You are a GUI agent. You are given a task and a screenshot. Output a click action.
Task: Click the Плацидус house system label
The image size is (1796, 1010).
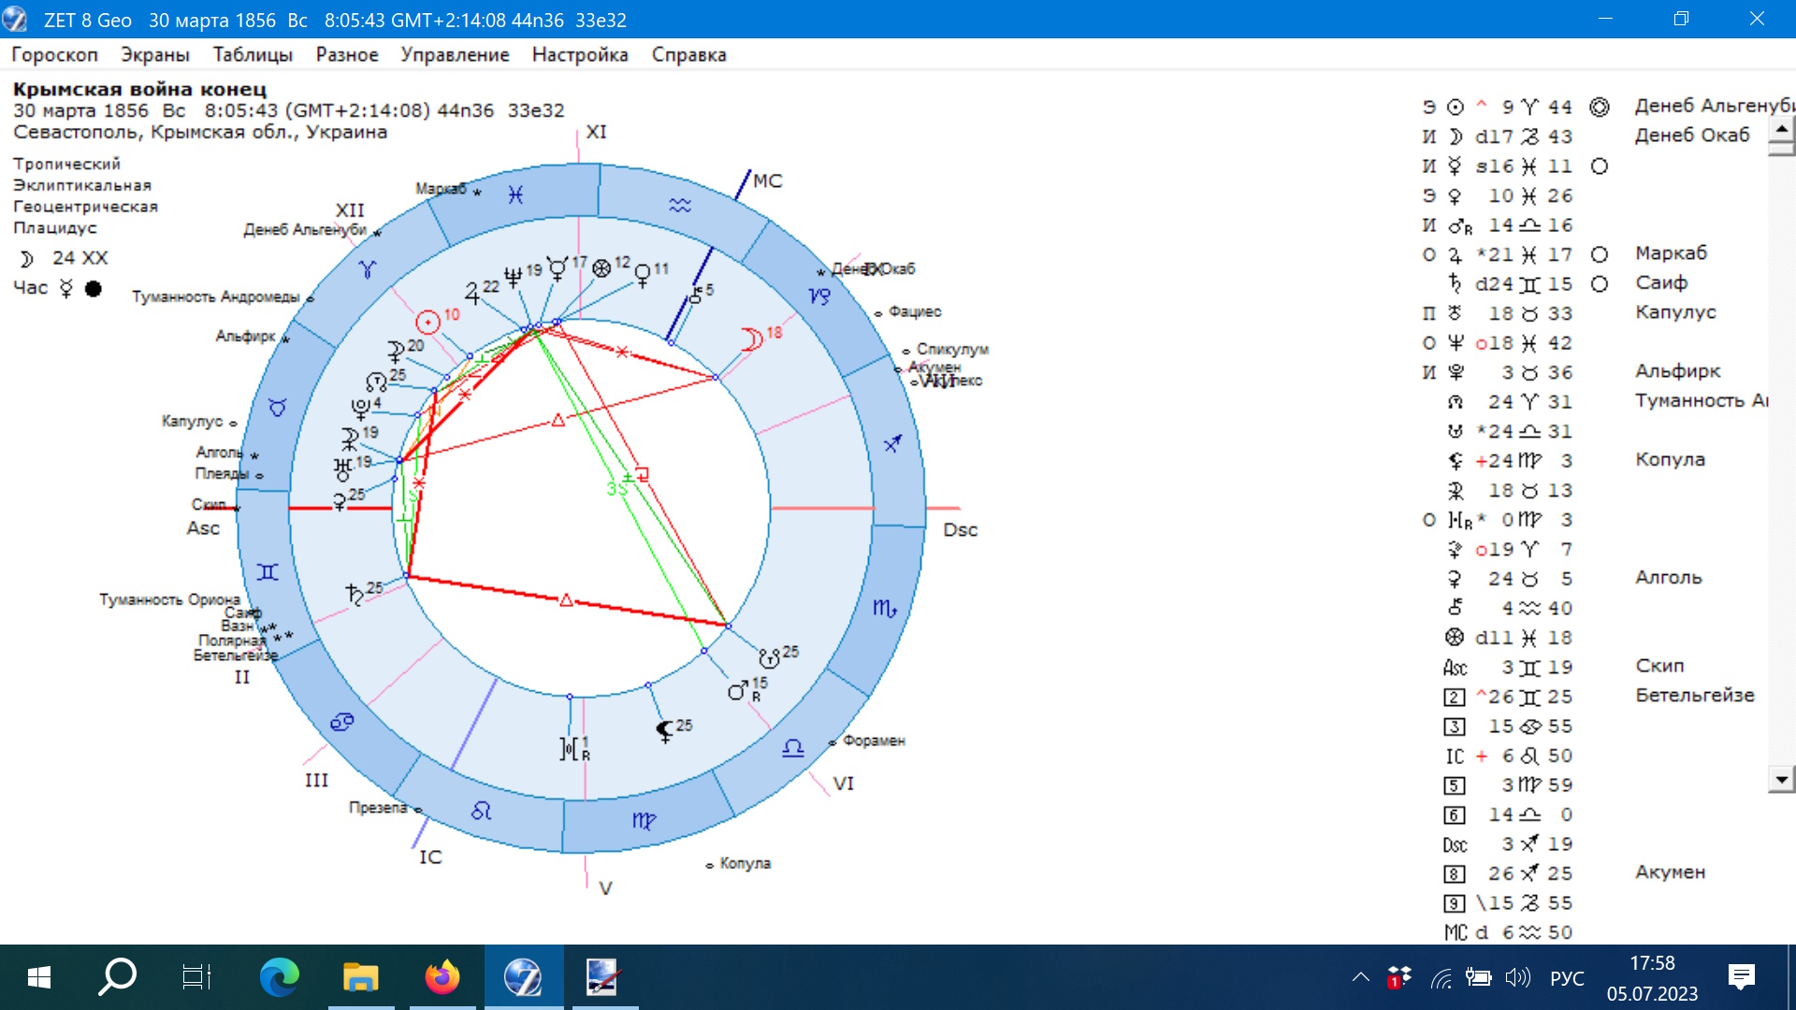tap(55, 227)
